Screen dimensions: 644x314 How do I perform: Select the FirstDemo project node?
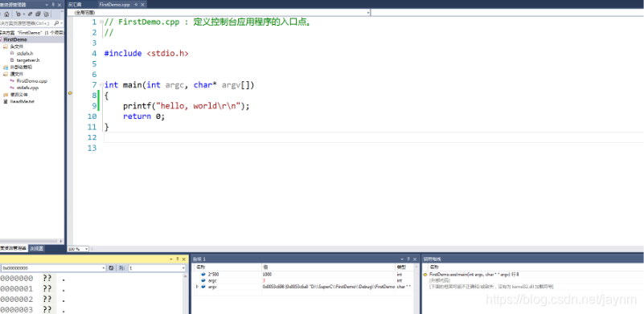15,39
